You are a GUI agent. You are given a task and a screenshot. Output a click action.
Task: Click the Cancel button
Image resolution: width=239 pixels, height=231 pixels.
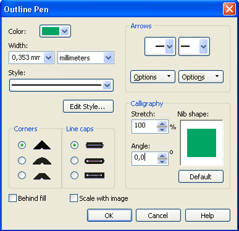click(158, 216)
